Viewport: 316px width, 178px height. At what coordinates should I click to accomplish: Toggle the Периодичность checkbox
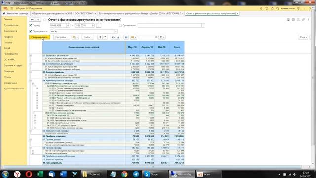31,31
